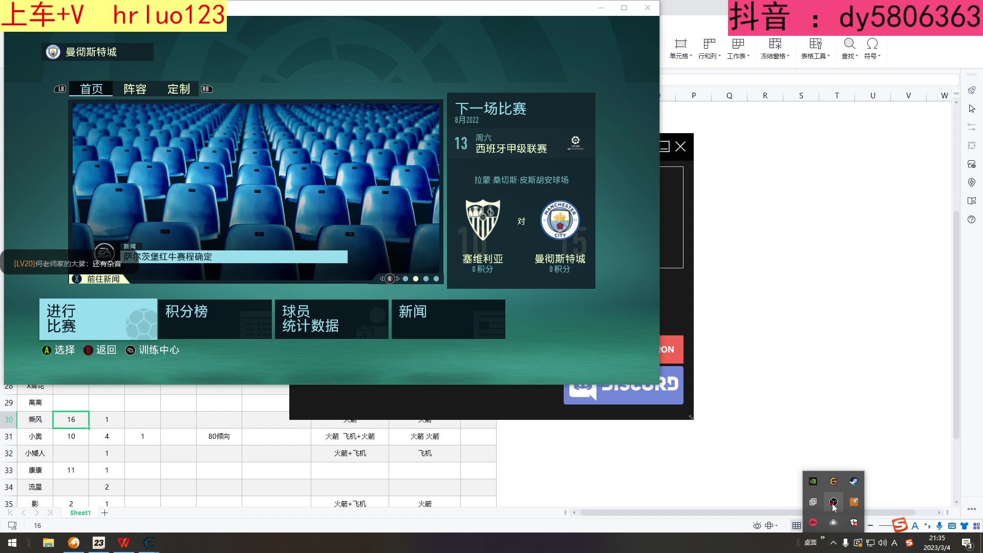Click OBS icon in system tray popup
This screenshot has height=553, width=983.
(834, 502)
